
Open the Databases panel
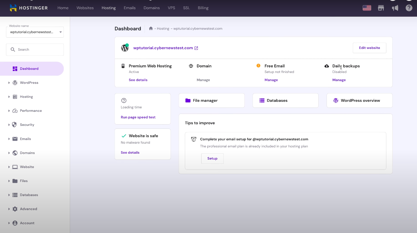[x=285, y=100]
